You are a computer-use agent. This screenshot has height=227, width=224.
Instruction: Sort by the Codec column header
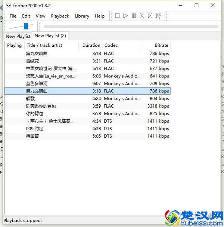pos(122,45)
